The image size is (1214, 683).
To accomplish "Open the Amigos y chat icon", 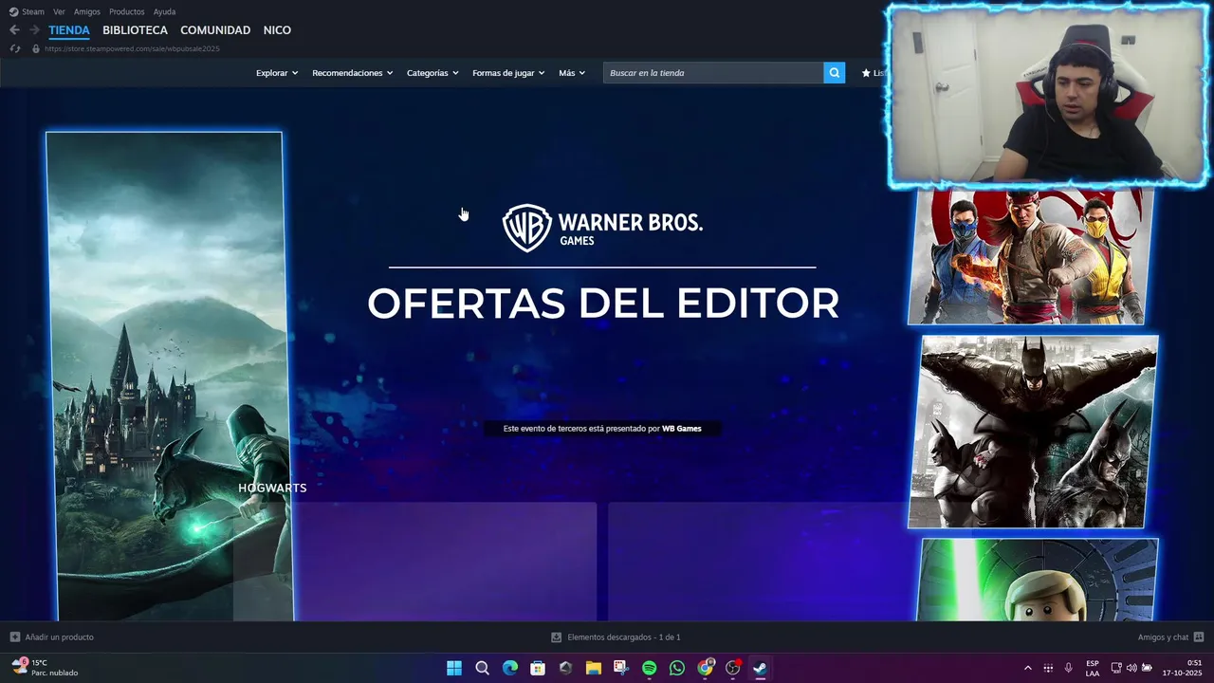I will pyautogui.click(x=1199, y=637).
